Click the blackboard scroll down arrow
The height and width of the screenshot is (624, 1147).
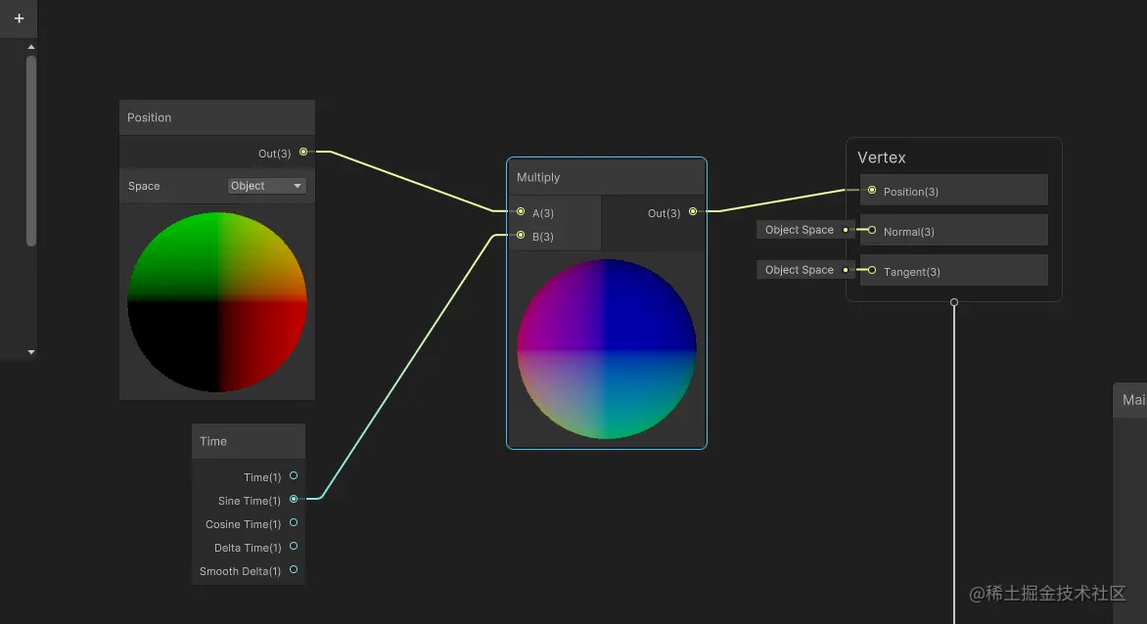click(30, 352)
